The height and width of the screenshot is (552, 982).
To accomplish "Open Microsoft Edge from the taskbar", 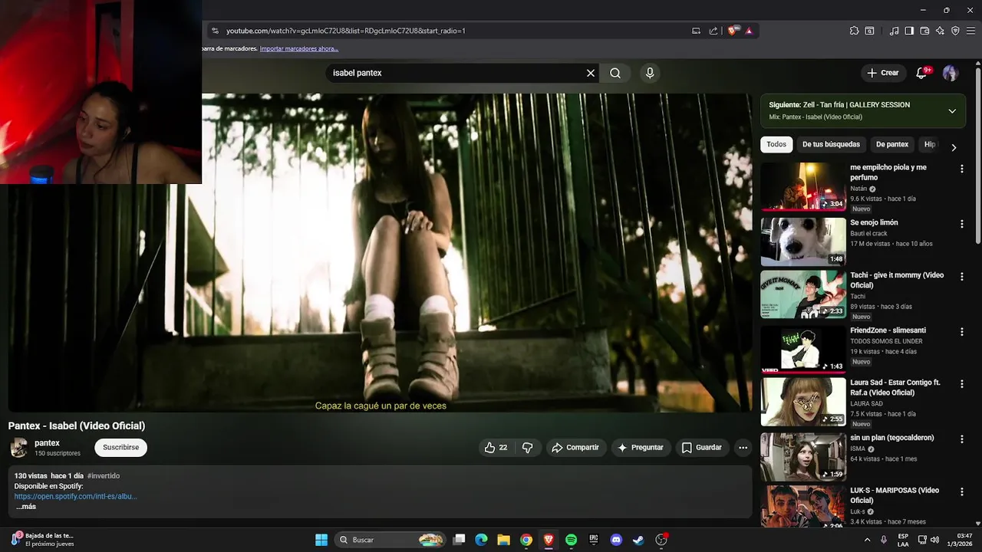I will click(481, 540).
